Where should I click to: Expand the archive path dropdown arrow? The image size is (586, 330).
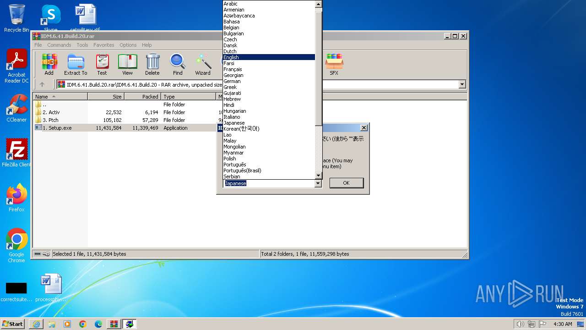coord(462,84)
